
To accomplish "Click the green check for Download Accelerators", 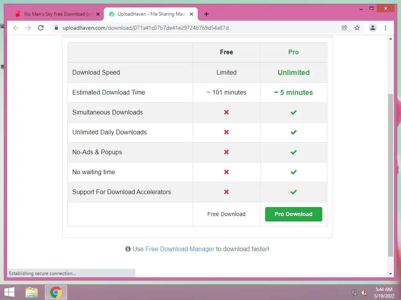I will coord(294,192).
